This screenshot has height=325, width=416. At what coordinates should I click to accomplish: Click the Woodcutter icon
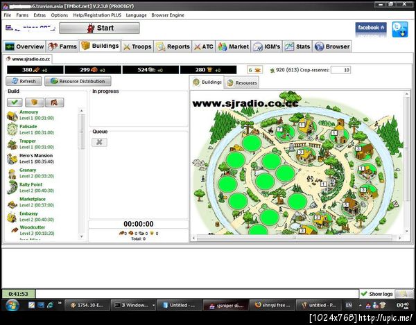[15, 230]
